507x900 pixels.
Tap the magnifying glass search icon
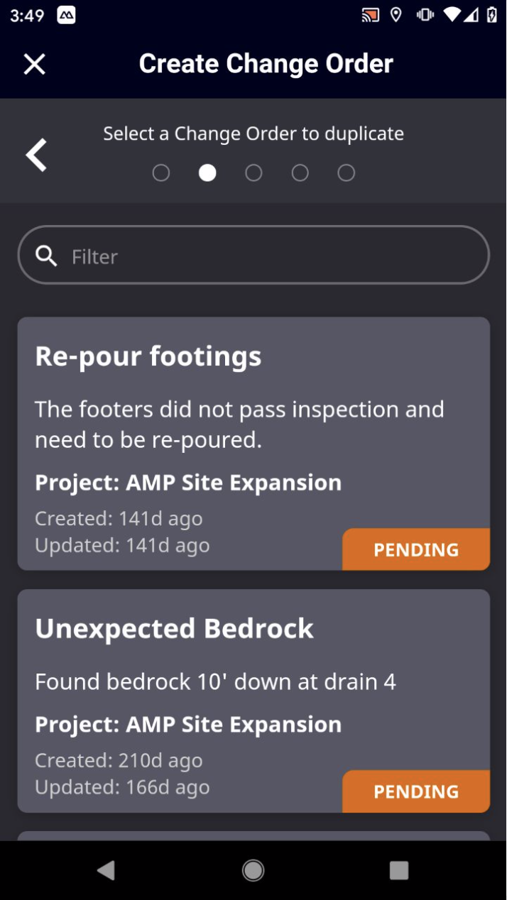point(46,256)
